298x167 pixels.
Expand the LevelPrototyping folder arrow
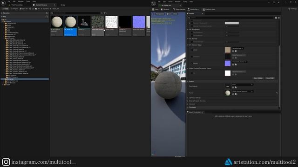coord(4,32)
